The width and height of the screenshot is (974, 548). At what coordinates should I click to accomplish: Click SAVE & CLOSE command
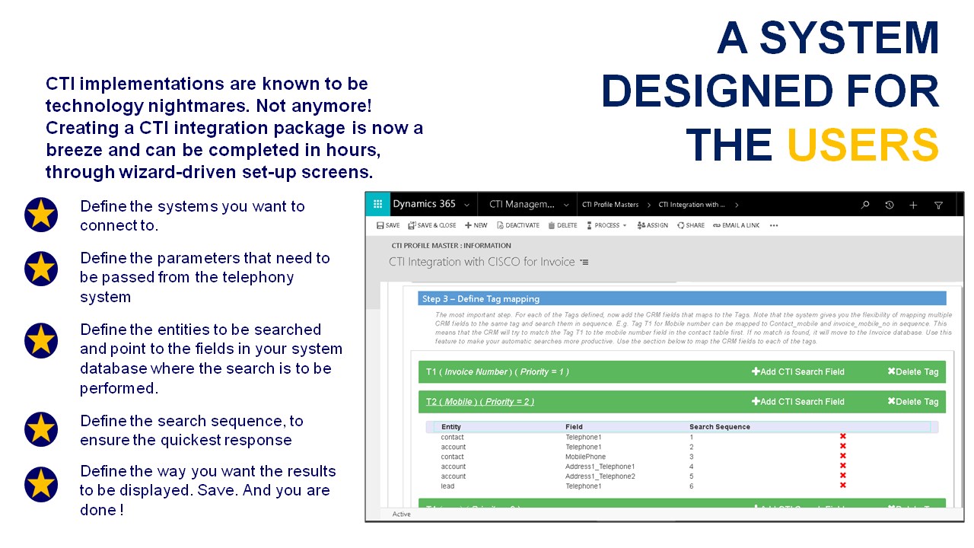(x=432, y=225)
